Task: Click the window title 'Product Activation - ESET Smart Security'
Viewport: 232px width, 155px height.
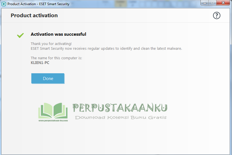Action: 38,4
